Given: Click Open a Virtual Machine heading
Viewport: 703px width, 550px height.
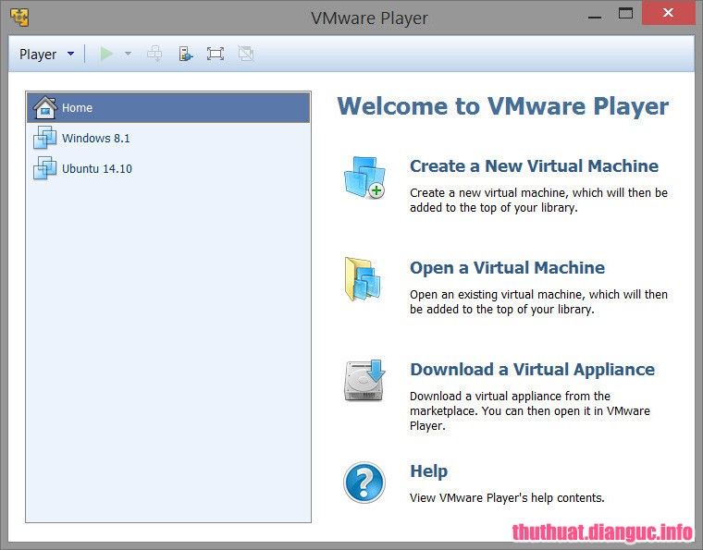Looking at the screenshot, I should coord(507,268).
